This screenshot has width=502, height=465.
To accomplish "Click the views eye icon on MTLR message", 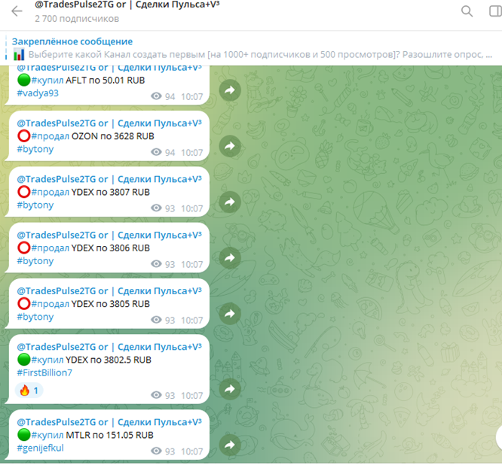I will [x=156, y=451].
